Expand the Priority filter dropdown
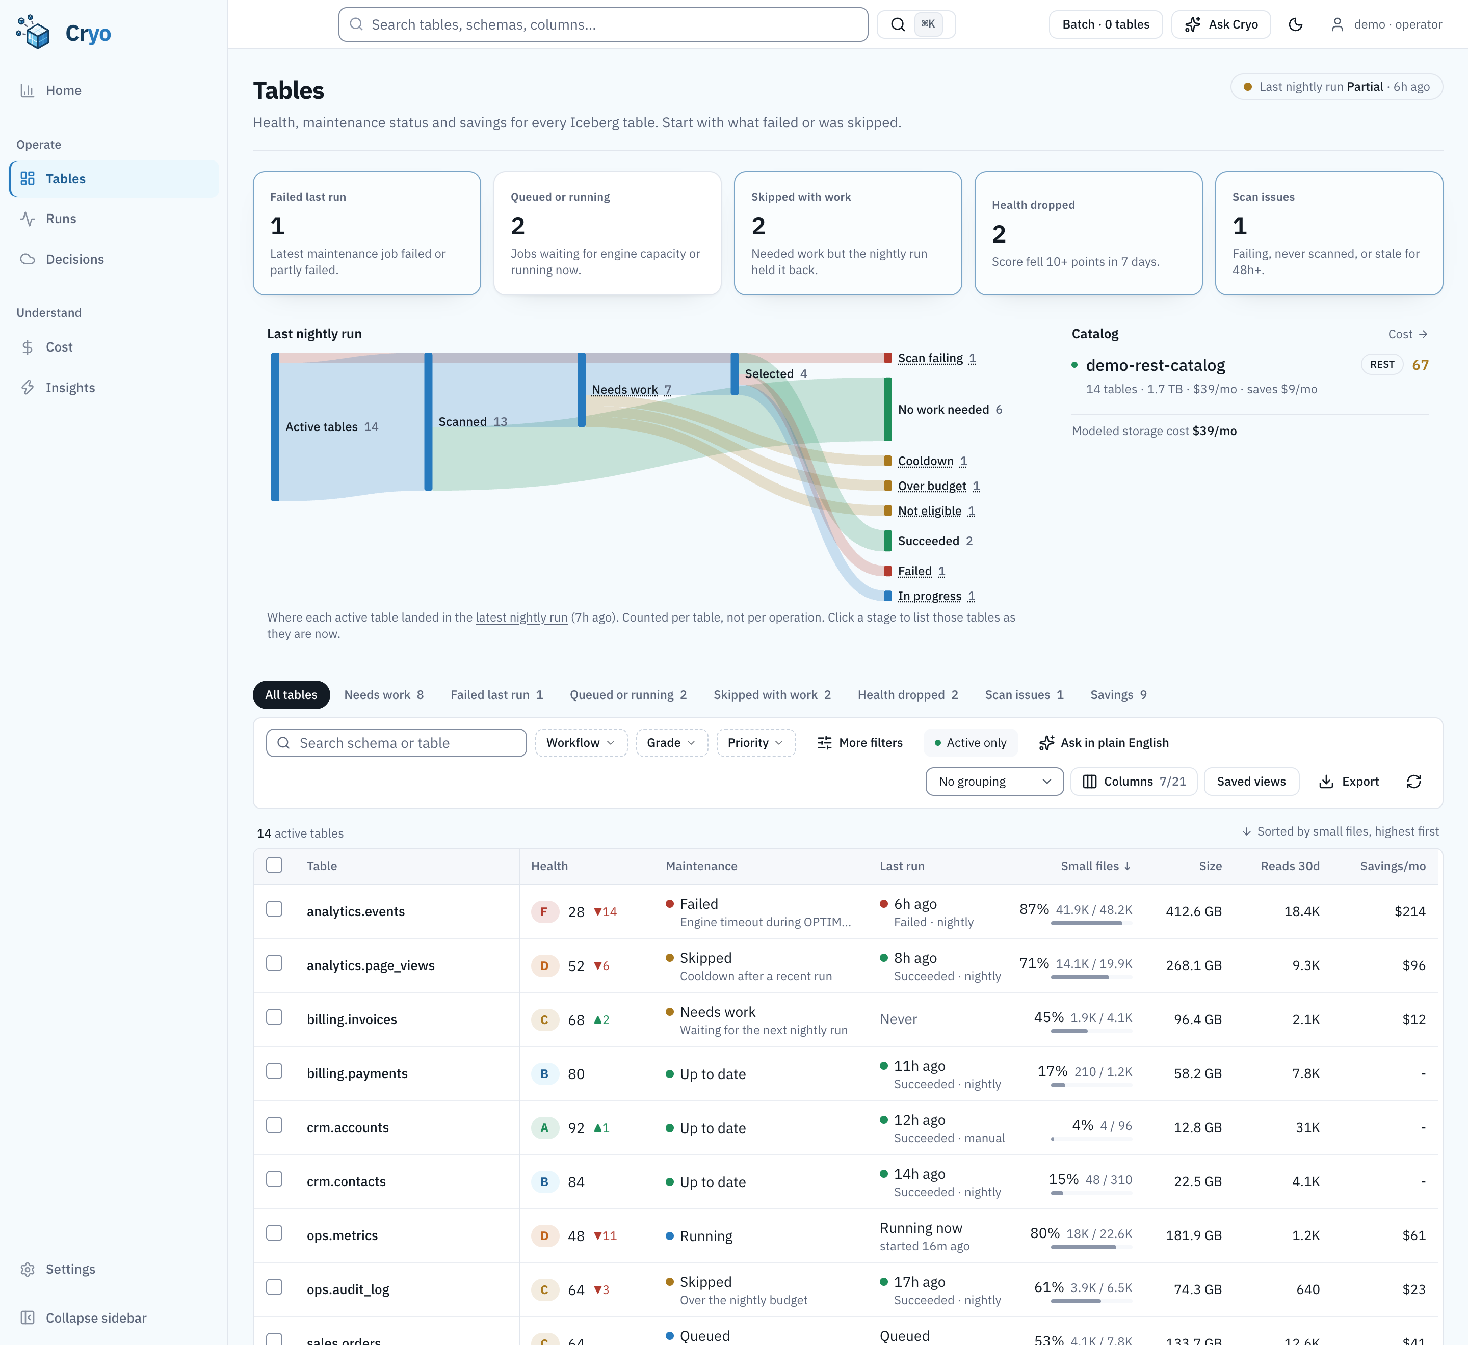The width and height of the screenshot is (1468, 1345). pyautogui.click(x=756, y=743)
